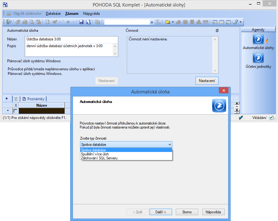
Task: Click the Další > button in the wizard
Action: pos(161,212)
